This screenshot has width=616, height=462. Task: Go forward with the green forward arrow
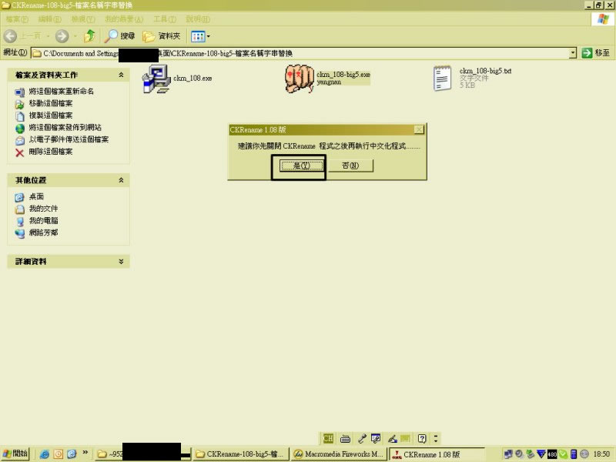tap(62, 36)
